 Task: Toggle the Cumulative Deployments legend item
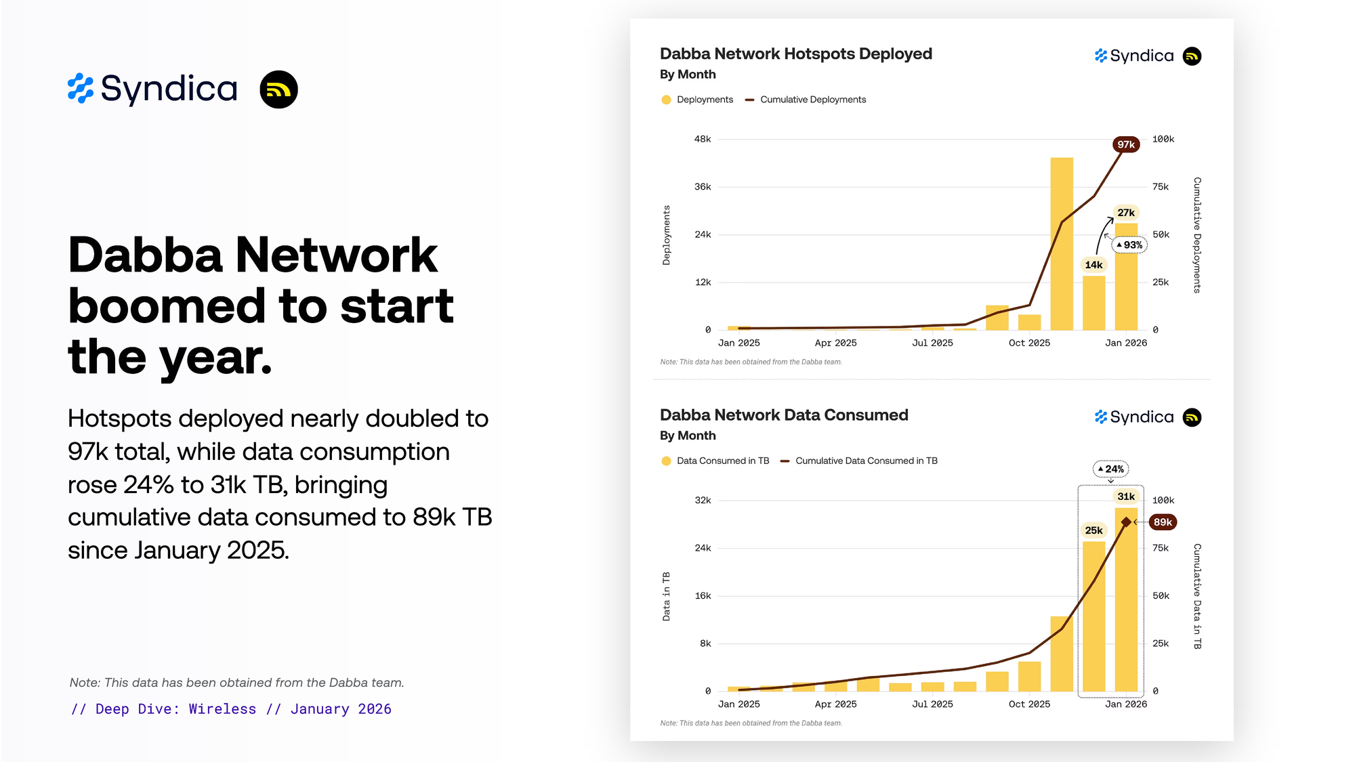click(x=812, y=100)
